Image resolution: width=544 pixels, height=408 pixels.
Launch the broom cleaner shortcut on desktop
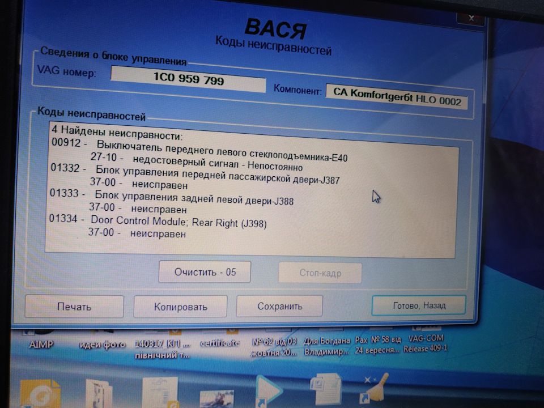375,388
